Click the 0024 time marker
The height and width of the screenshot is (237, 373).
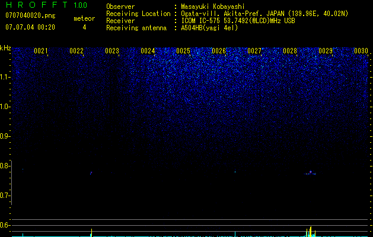click(x=148, y=51)
